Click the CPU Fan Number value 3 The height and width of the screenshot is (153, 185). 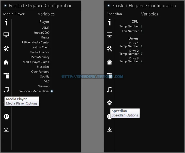[x=141, y=31]
